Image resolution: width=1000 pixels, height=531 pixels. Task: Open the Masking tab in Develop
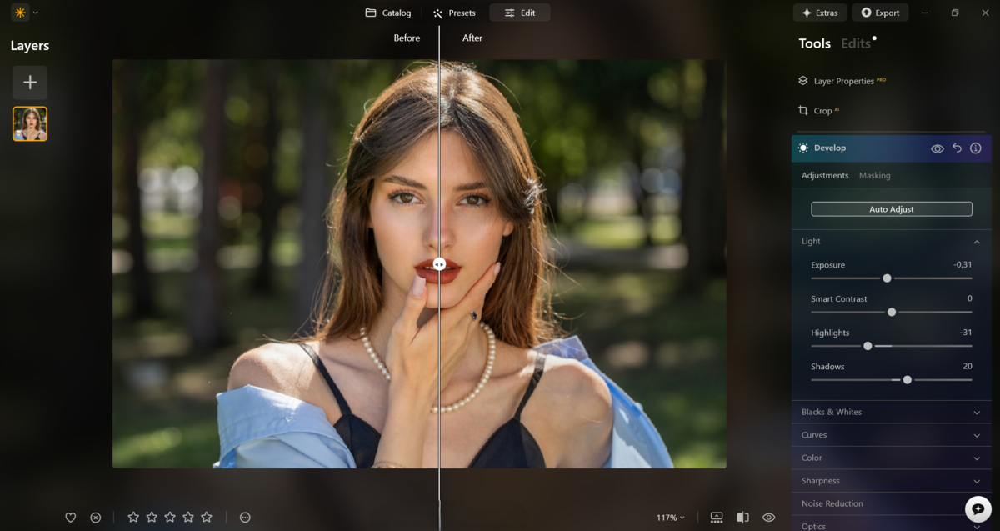[874, 175]
